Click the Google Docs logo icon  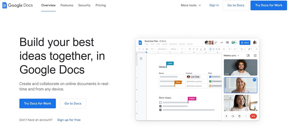[x=4, y=5]
